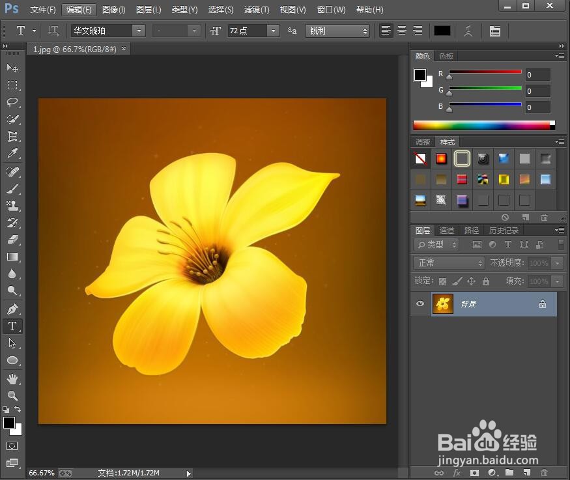The height and width of the screenshot is (480, 570).
Task: Click Create Warped Text icon
Action: point(468,31)
